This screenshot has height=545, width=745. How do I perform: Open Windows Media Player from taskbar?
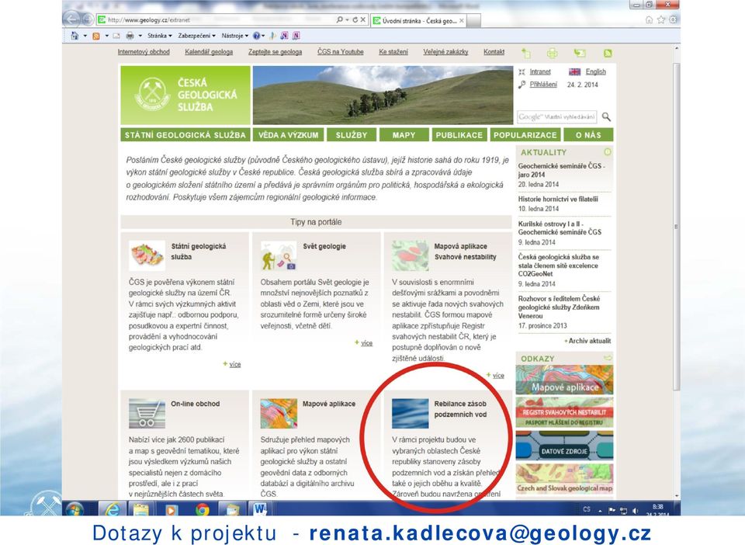coord(171,509)
